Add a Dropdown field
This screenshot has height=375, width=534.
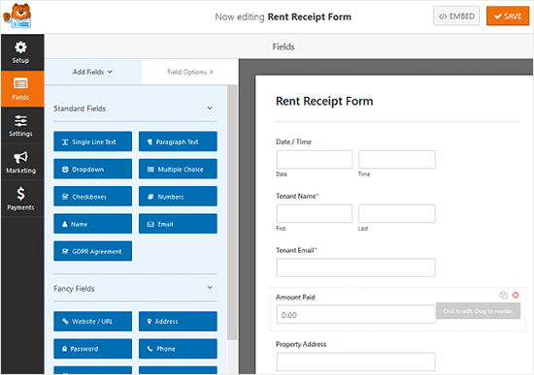pyautogui.click(x=92, y=169)
